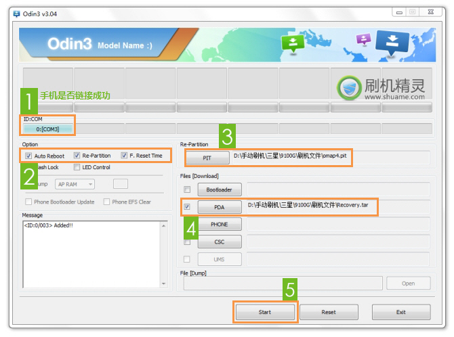Click the small field beside AP RAM
Screen dimensions: 454x337
coord(121,184)
